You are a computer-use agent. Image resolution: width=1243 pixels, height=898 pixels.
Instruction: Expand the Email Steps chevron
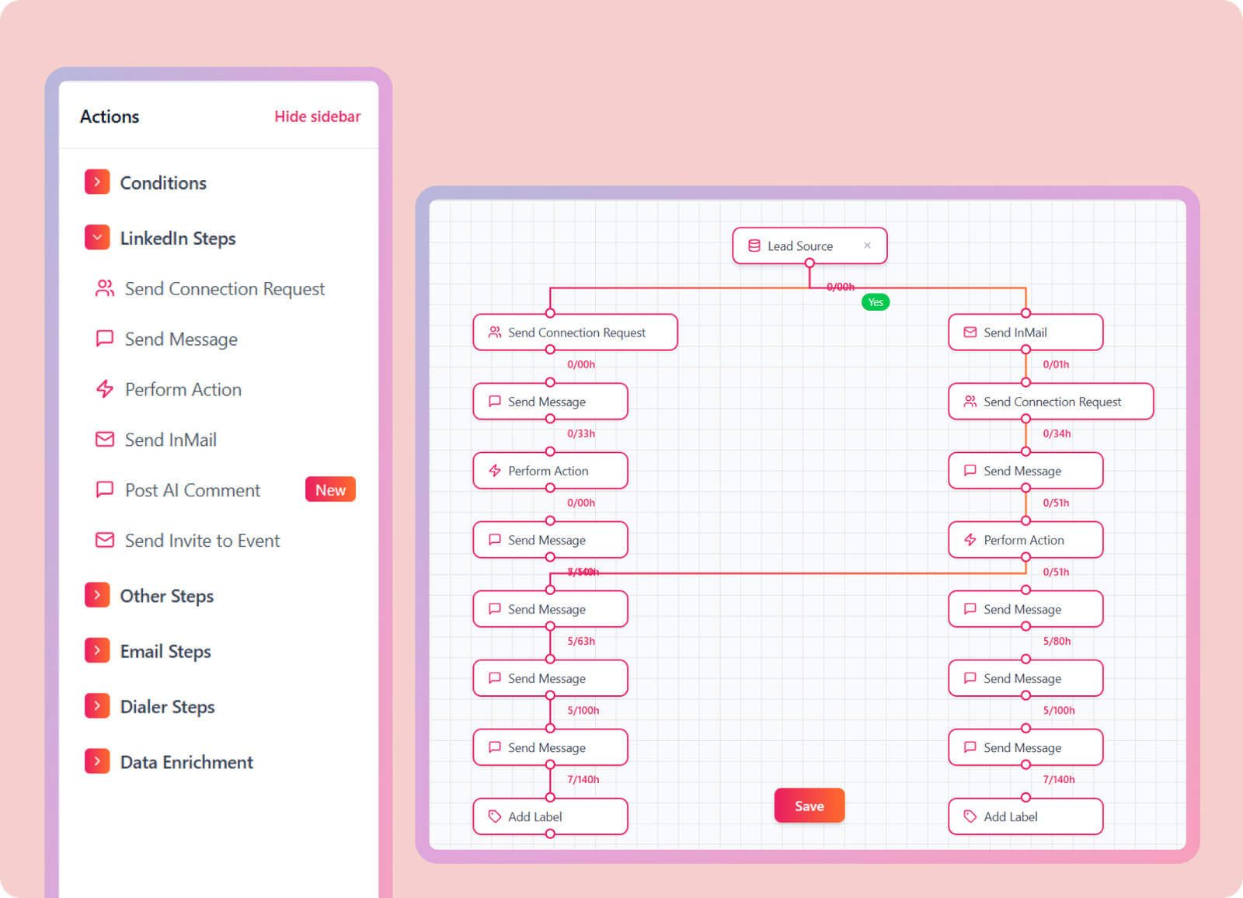pyautogui.click(x=97, y=650)
